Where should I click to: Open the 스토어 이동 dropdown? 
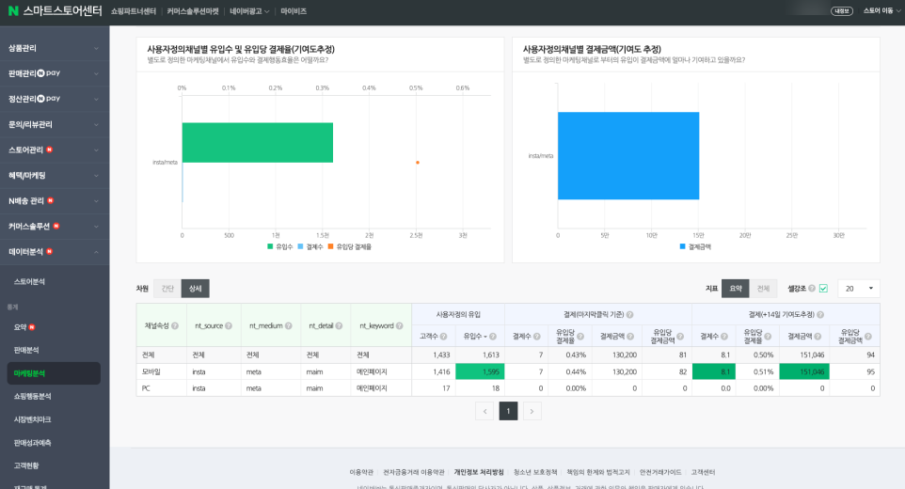(881, 11)
